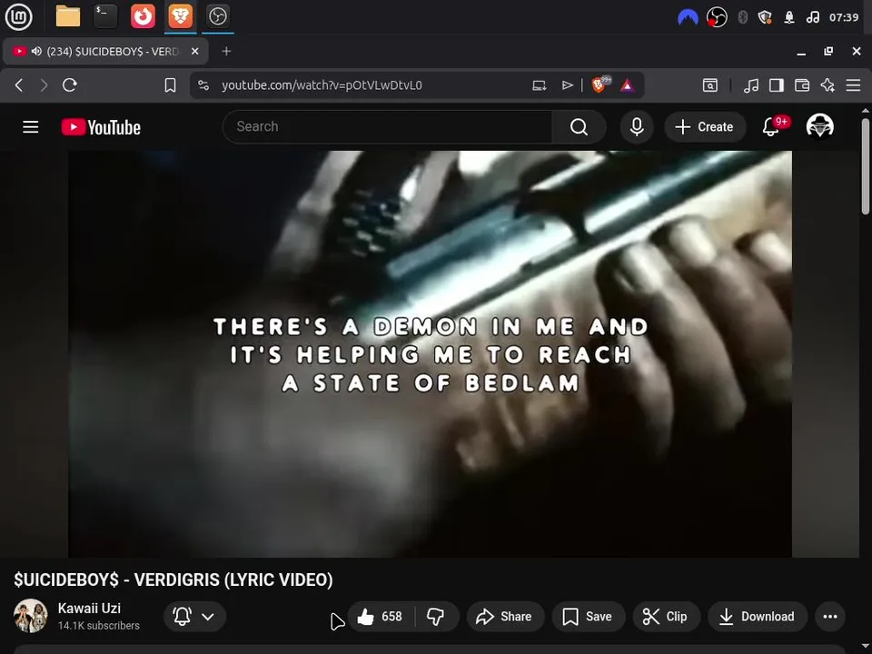
Task: Open more actions ellipsis menu
Action: click(x=830, y=616)
